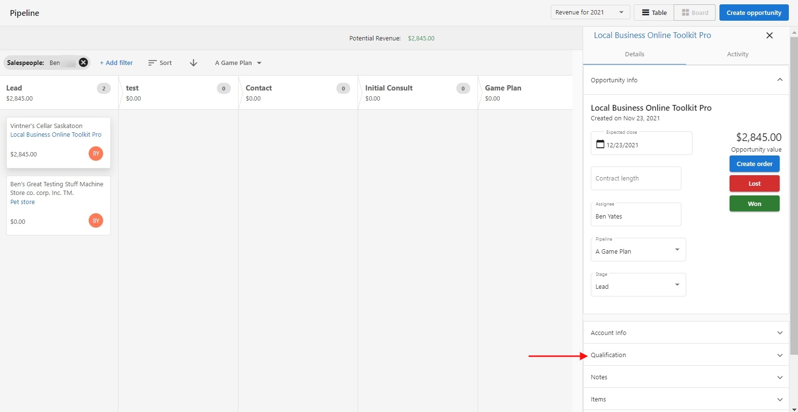The height and width of the screenshot is (412, 798).
Task: Click the Contract length field
Action: 636,178
